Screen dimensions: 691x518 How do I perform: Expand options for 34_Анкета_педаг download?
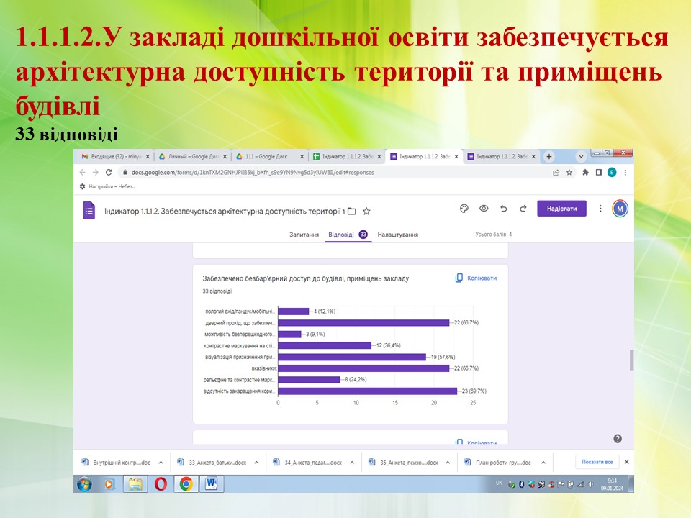pos(352,463)
